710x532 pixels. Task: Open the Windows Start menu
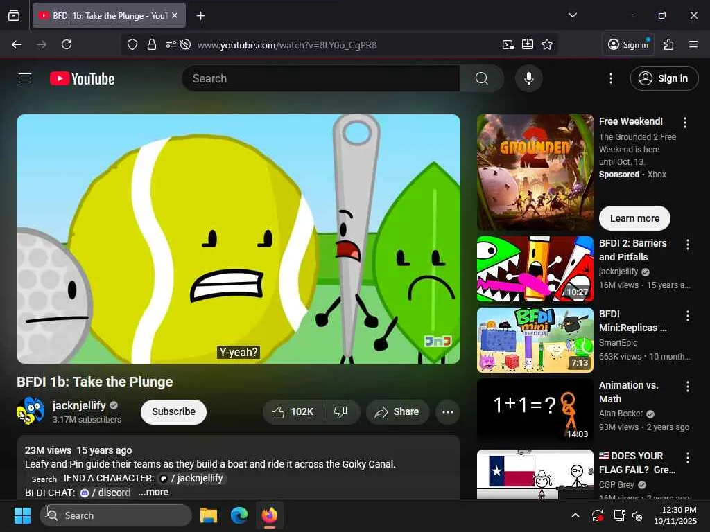coord(22,515)
